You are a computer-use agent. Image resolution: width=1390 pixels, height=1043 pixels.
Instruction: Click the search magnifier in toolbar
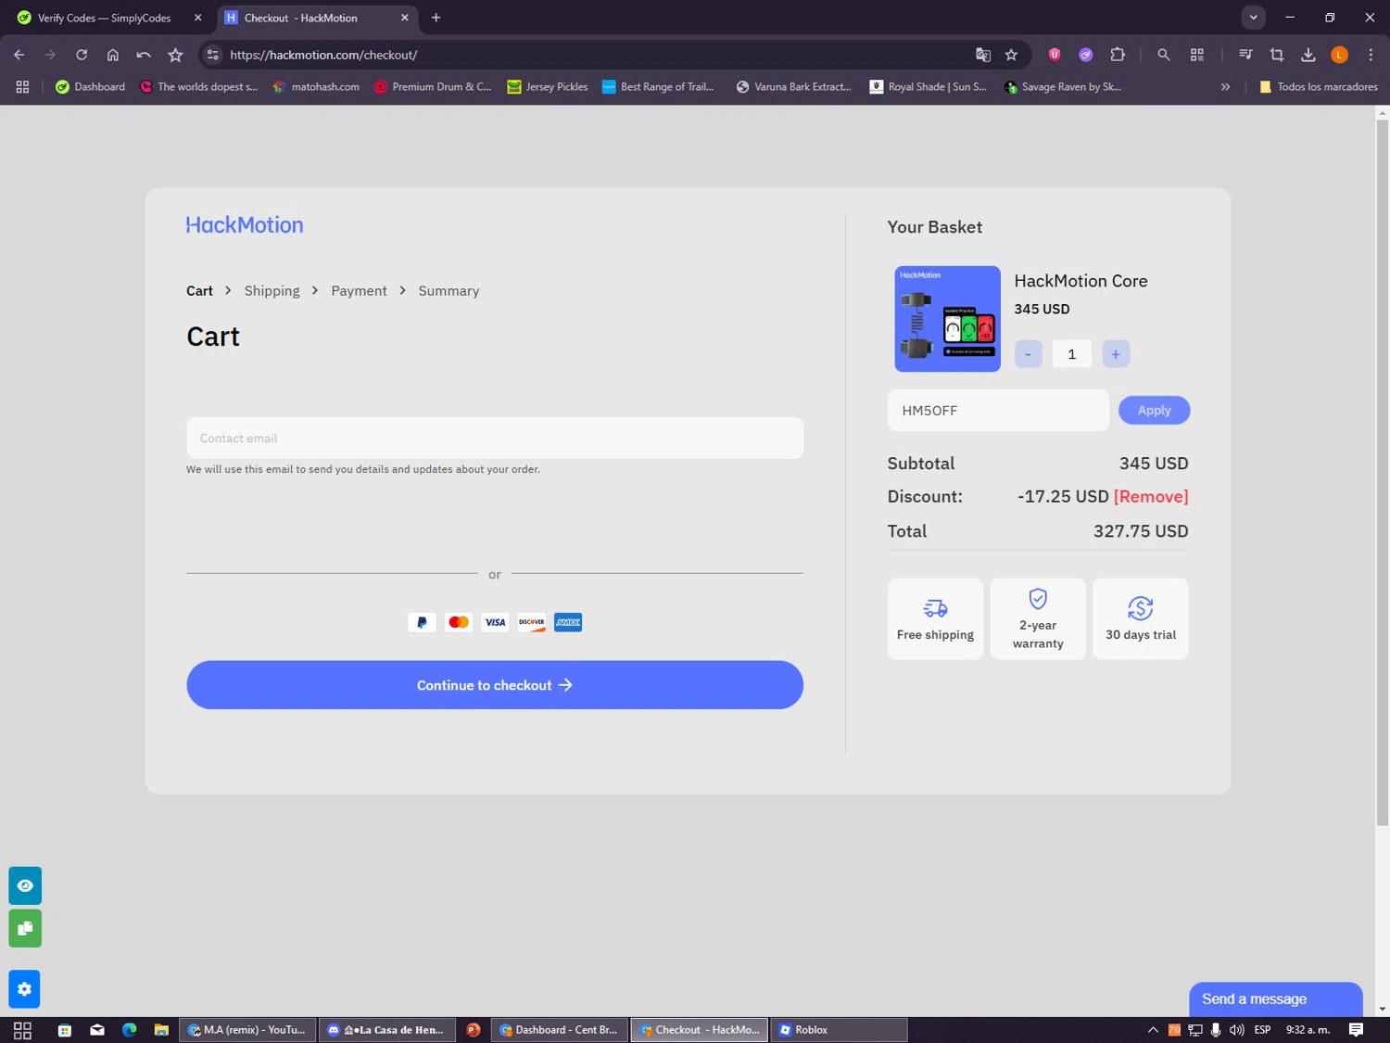click(1164, 55)
